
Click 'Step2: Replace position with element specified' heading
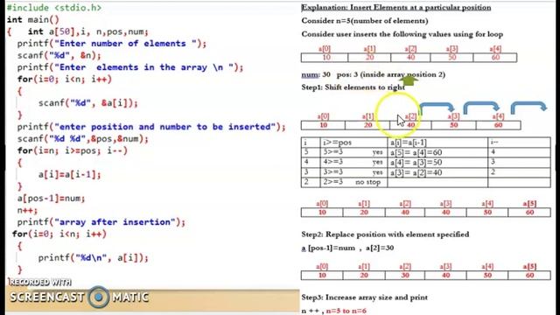385,234
